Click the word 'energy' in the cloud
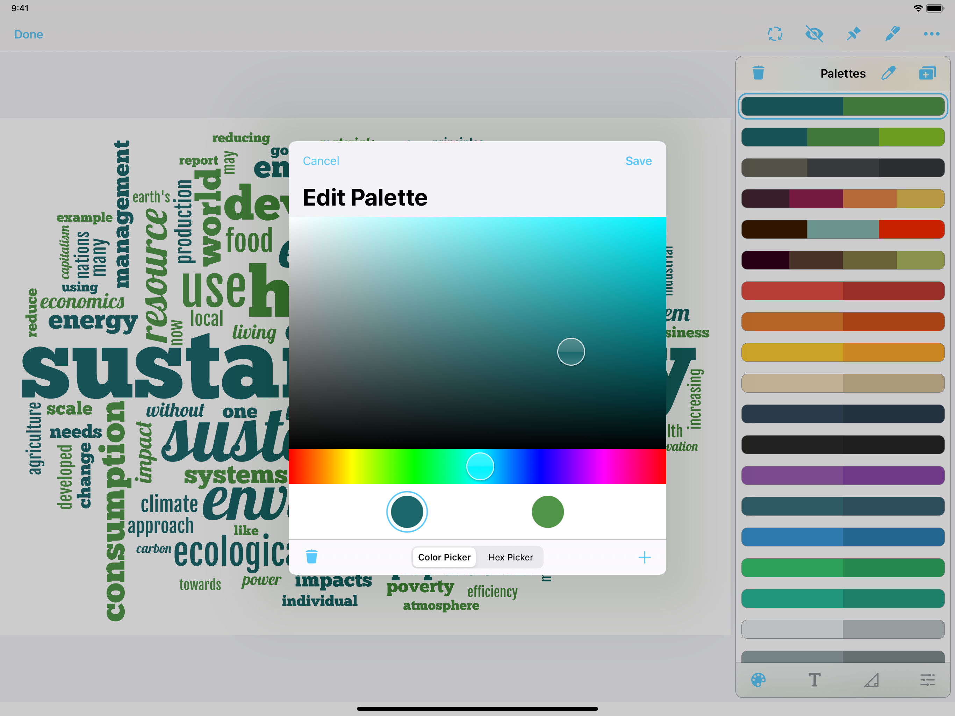Viewport: 955px width, 716px height. tap(92, 322)
